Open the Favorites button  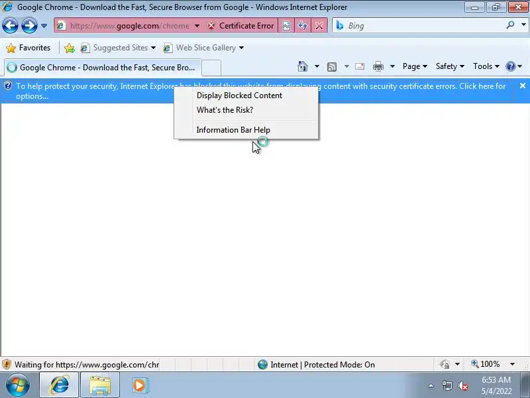click(28, 48)
